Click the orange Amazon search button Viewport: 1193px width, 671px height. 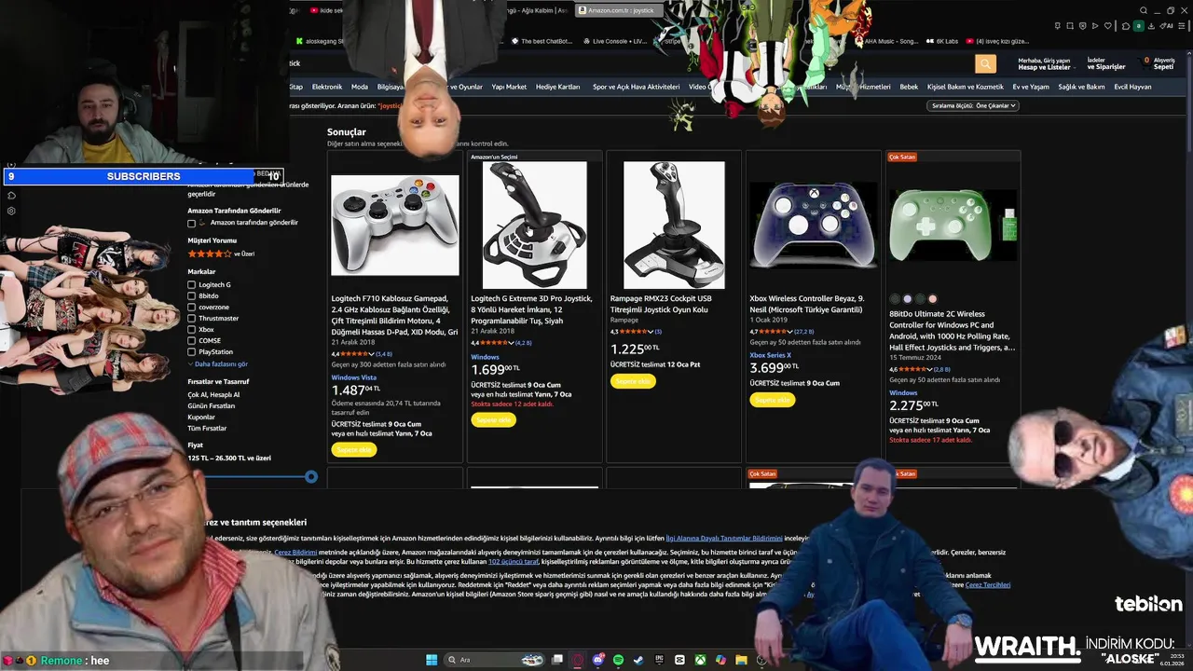click(x=985, y=63)
